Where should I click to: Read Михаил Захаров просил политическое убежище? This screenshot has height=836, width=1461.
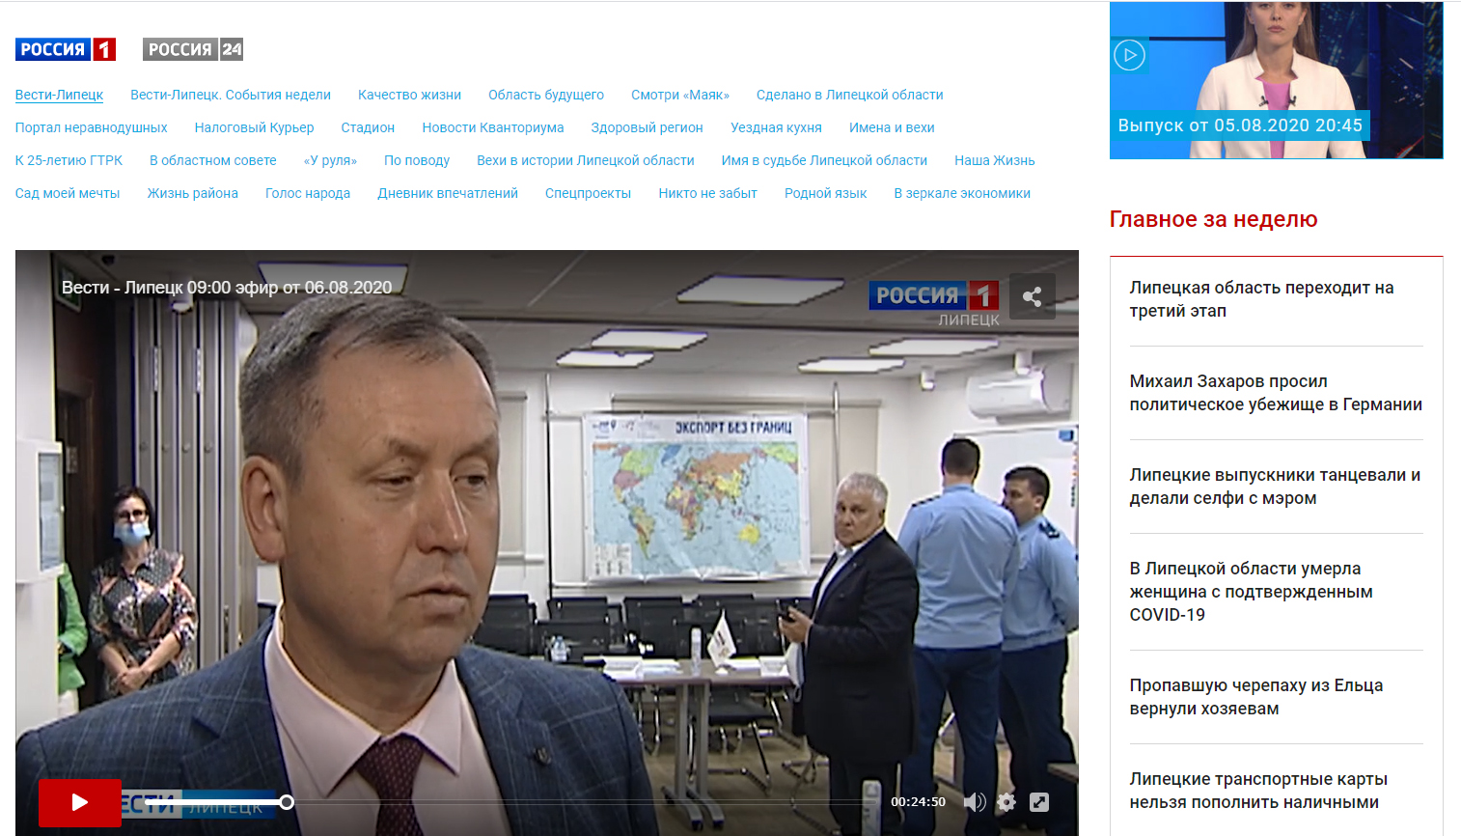(1276, 393)
